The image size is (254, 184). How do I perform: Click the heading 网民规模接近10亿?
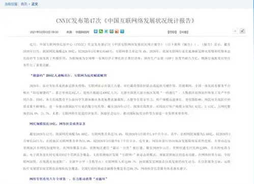[58, 124]
